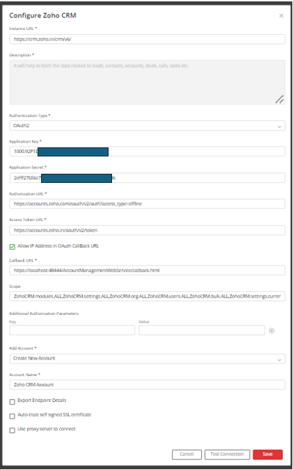Expand the Add Account dropdown

point(148,359)
